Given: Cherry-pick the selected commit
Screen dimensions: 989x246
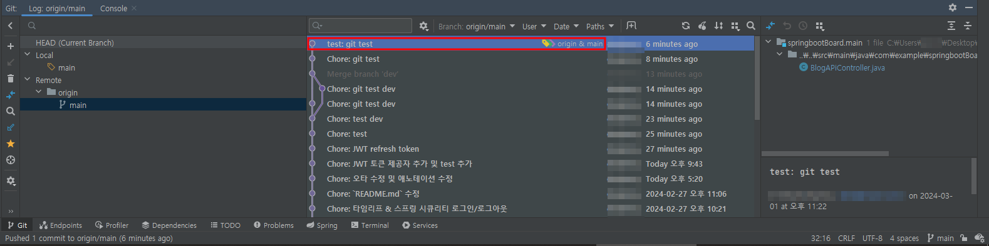Looking at the screenshot, I should [702, 26].
